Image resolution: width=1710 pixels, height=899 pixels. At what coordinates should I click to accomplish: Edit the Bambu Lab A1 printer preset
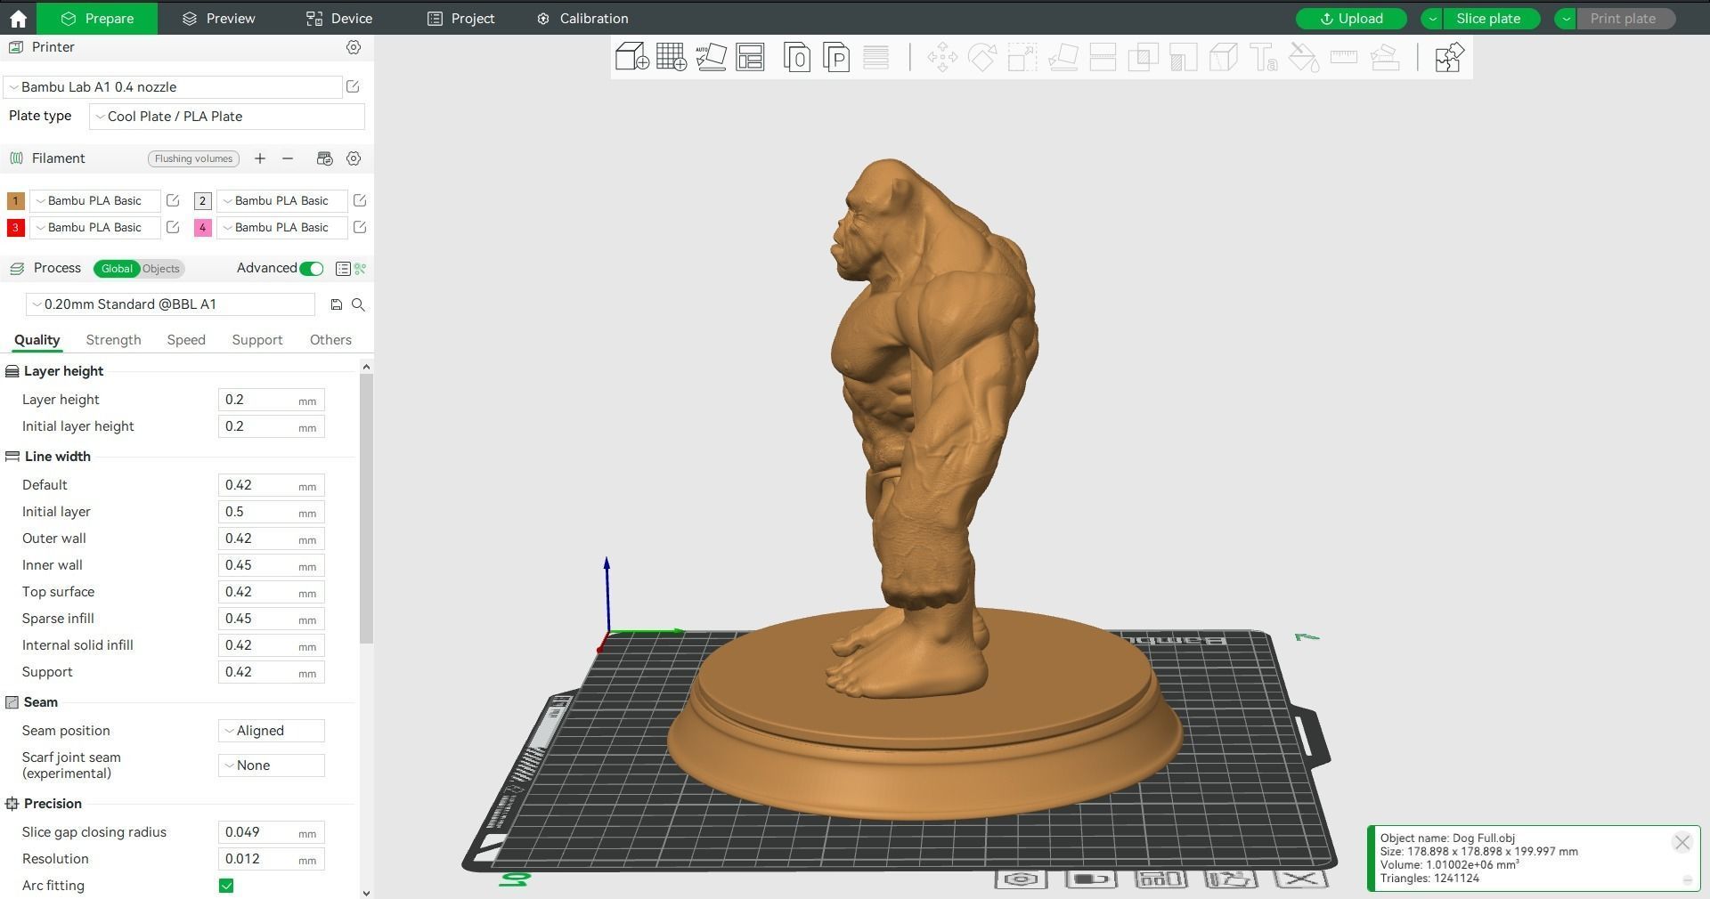point(353,86)
